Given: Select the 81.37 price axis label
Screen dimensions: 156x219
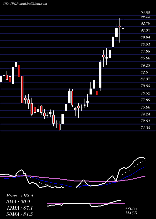Looking at the screenshot, I should [145, 79].
